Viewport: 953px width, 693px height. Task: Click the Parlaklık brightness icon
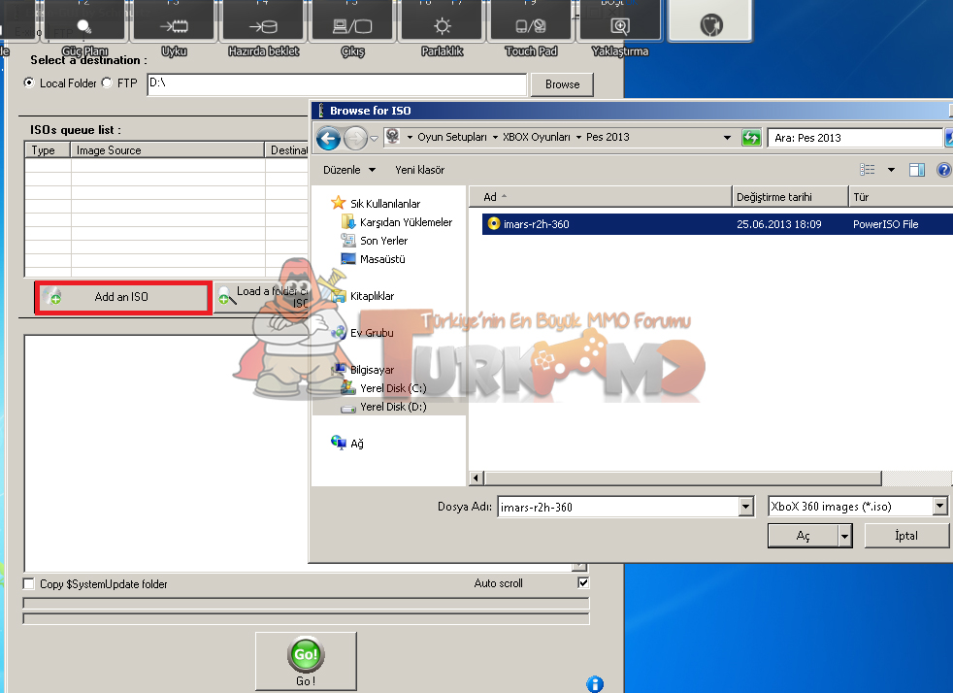442,26
